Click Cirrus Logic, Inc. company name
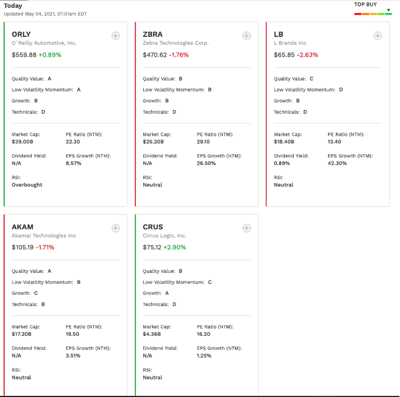Viewport: 400px width, 397px height. point(165,236)
